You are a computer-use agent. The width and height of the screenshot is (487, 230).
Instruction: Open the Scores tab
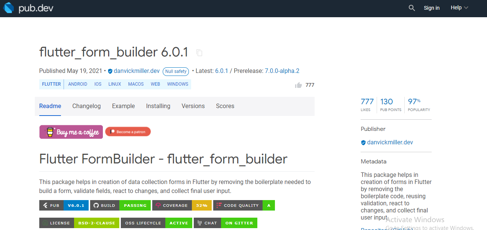(225, 106)
